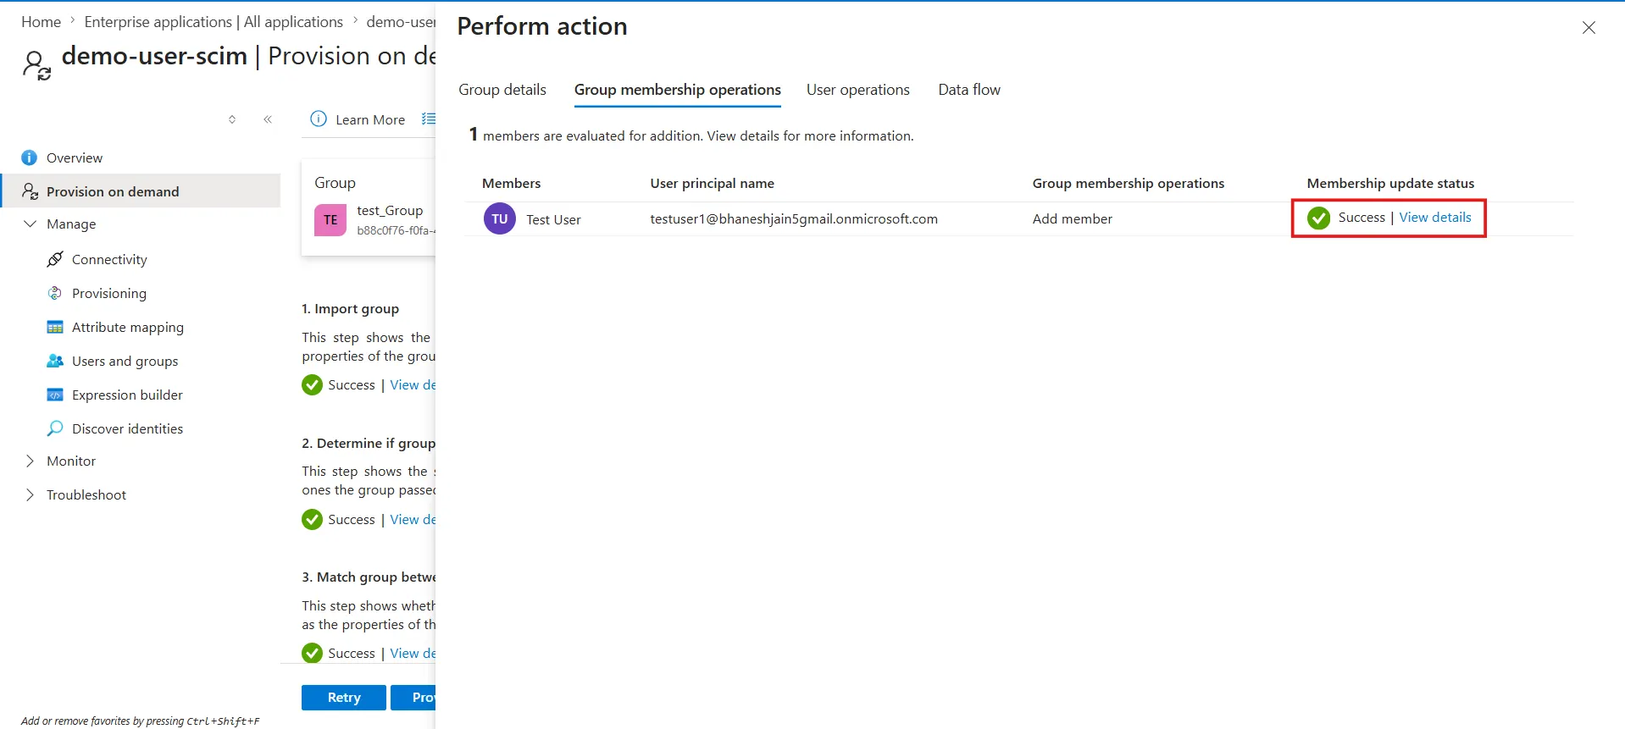
Task: Click the TU avatar for Test User
Action: pyautogui.click(x=500, y=218)
